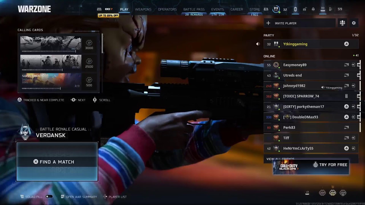Click PlayStation icon on Ytkinggaming row
The image size is (365, 205).
(346, 44)
